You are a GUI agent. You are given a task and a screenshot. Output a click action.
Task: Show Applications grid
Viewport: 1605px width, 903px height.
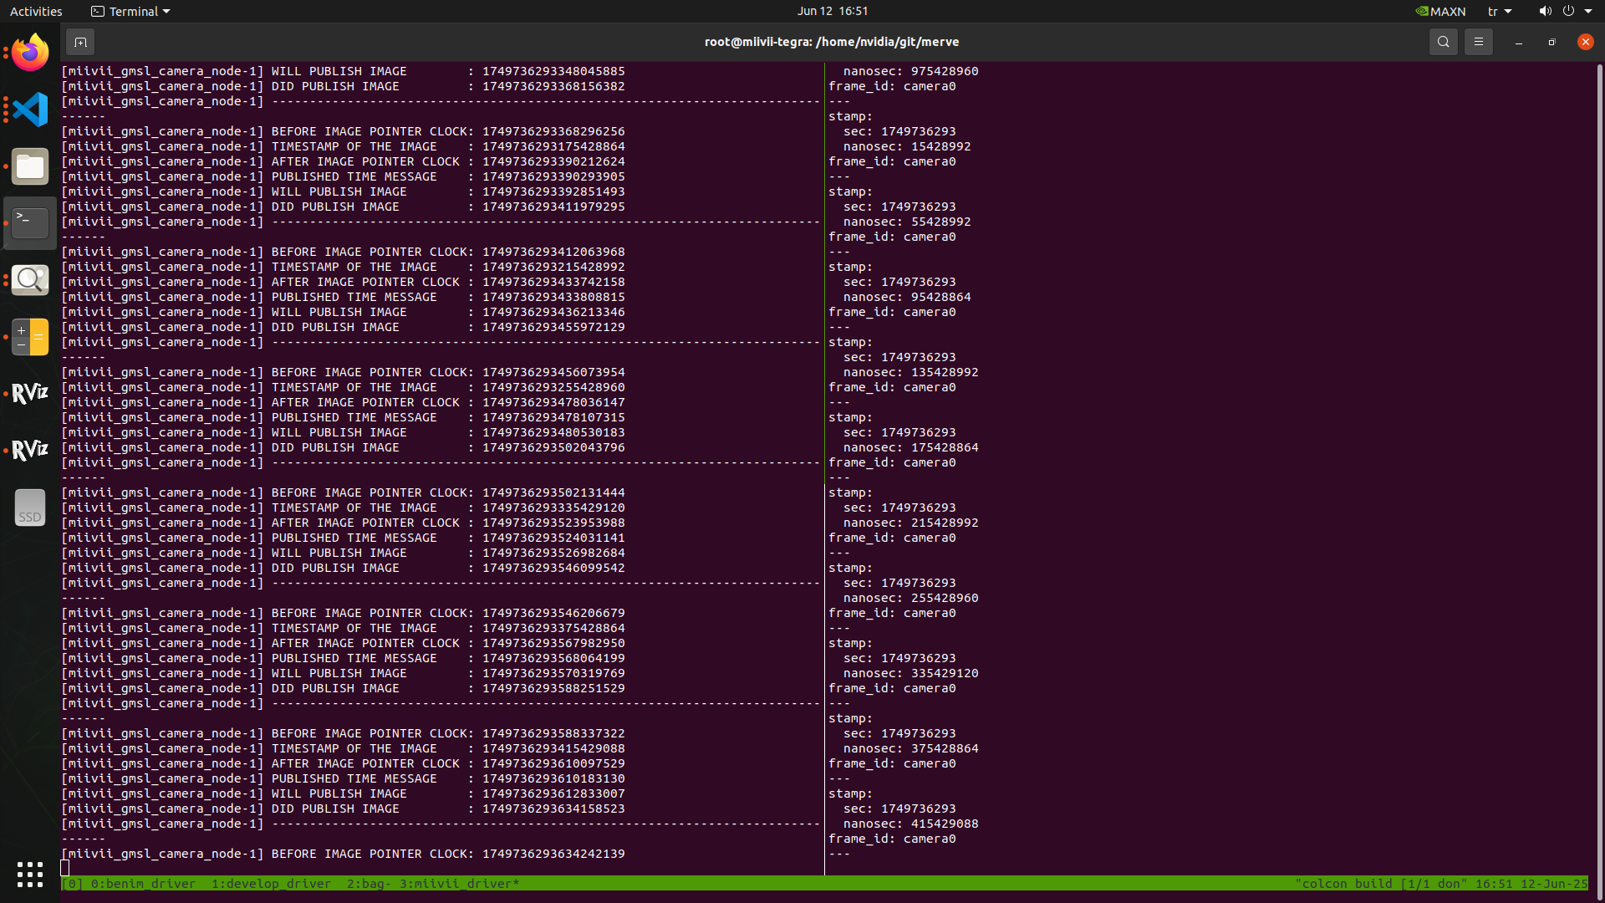click(30, 875)
